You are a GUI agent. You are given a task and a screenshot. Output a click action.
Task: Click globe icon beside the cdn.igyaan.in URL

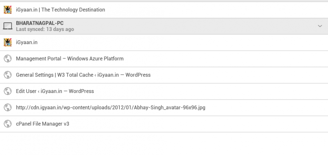pos(8,107)
